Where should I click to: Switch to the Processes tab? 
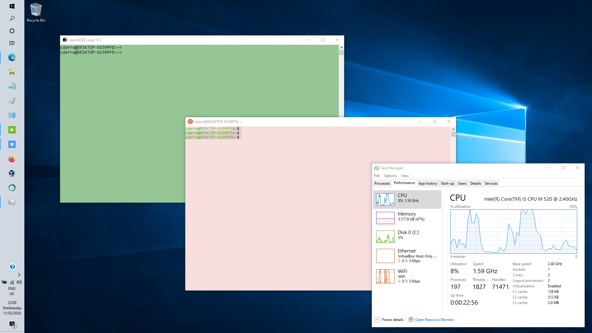(x=382, y=183)
